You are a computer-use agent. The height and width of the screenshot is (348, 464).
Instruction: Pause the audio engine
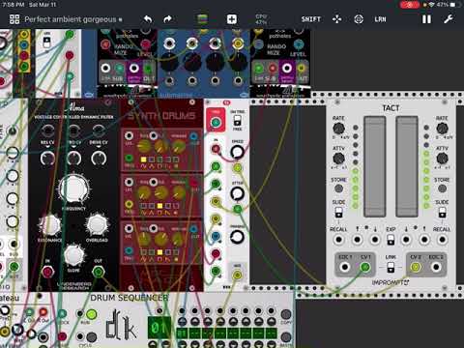(x=426, y=19)
